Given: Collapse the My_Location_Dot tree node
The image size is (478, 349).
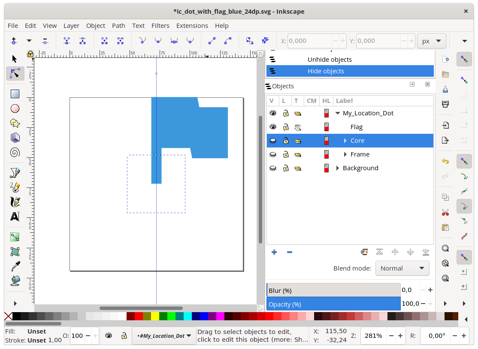Looking at the screenshot, I should point(337,113).
